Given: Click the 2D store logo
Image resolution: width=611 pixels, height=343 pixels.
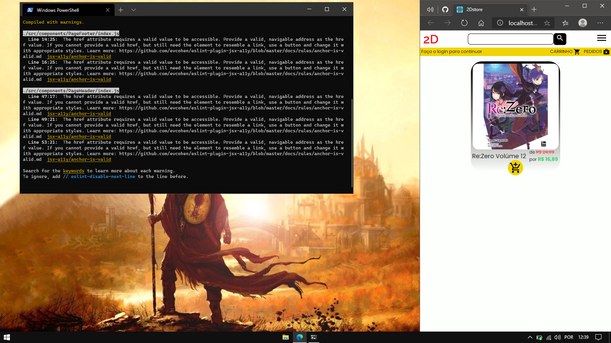Looking at the screenshot, I should pyautogui.click(x=431, y=39).
